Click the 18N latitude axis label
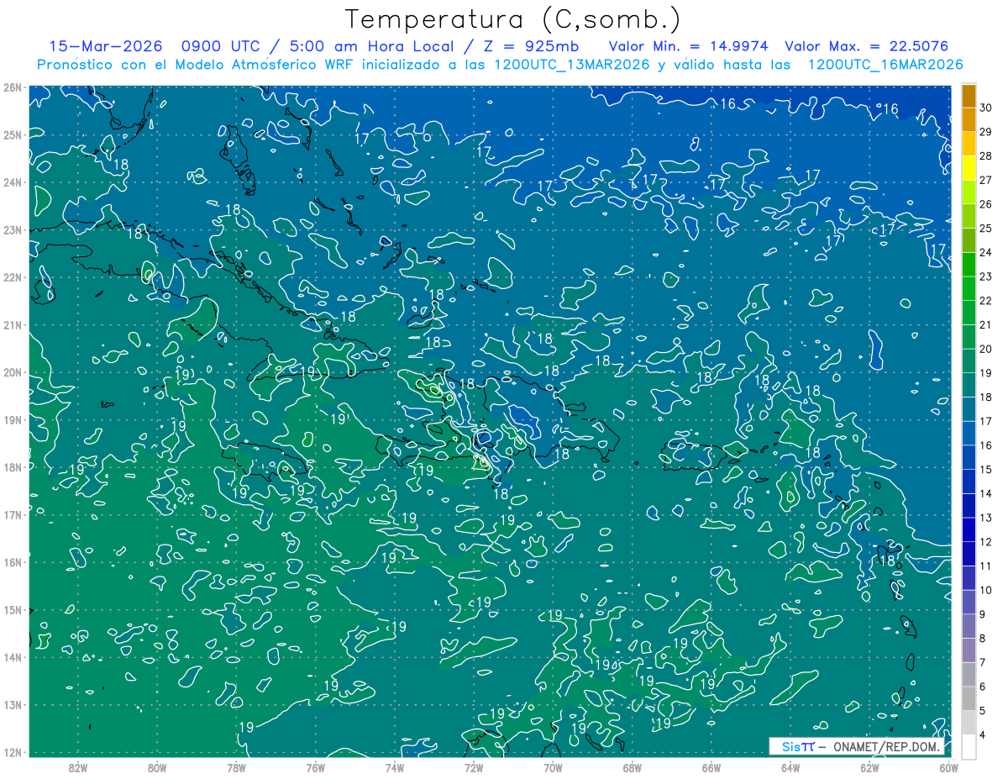 coord(12,467)
